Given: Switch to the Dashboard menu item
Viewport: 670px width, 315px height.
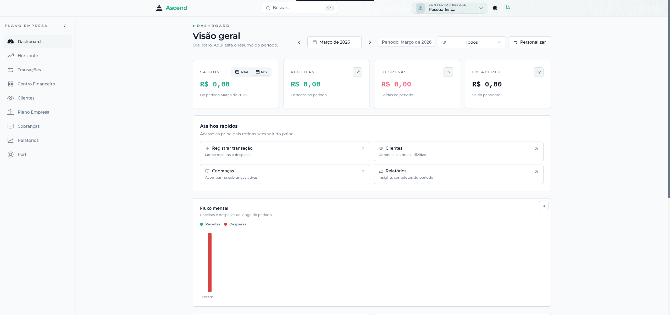Looking at the screenshot, I should pyautogui.click(x=29, y=42).
